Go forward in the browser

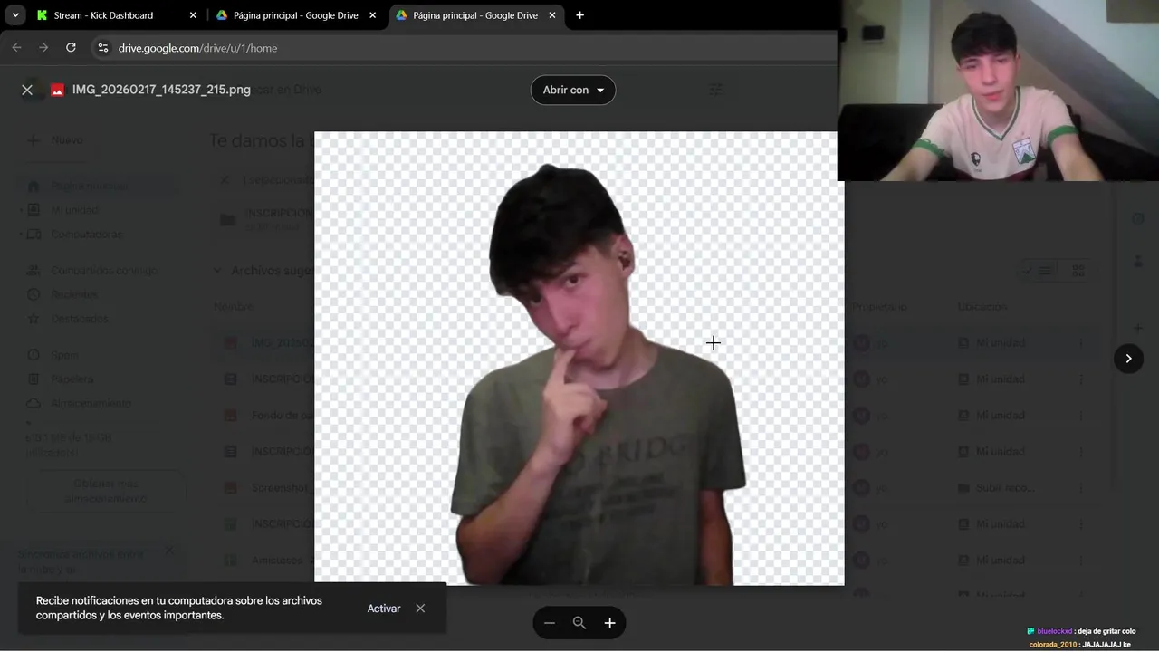tap(43, 48)
